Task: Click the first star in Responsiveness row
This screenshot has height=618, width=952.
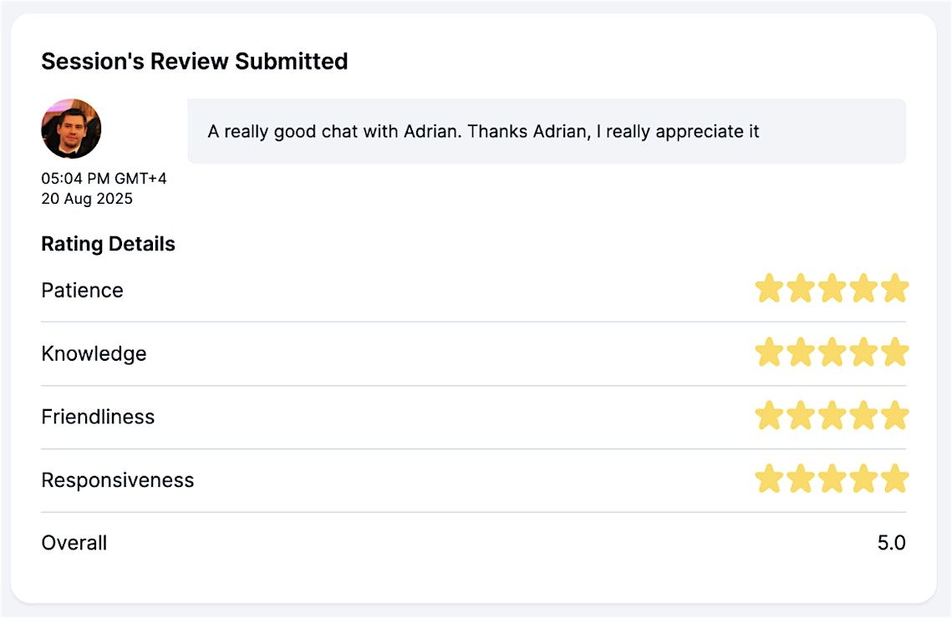Action: tap(769, 479)
